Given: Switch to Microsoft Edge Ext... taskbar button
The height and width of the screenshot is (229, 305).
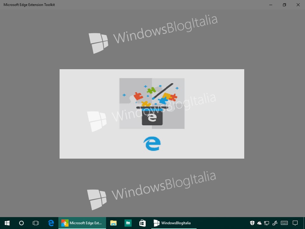Looking at the screenshot, I should 82,223.
